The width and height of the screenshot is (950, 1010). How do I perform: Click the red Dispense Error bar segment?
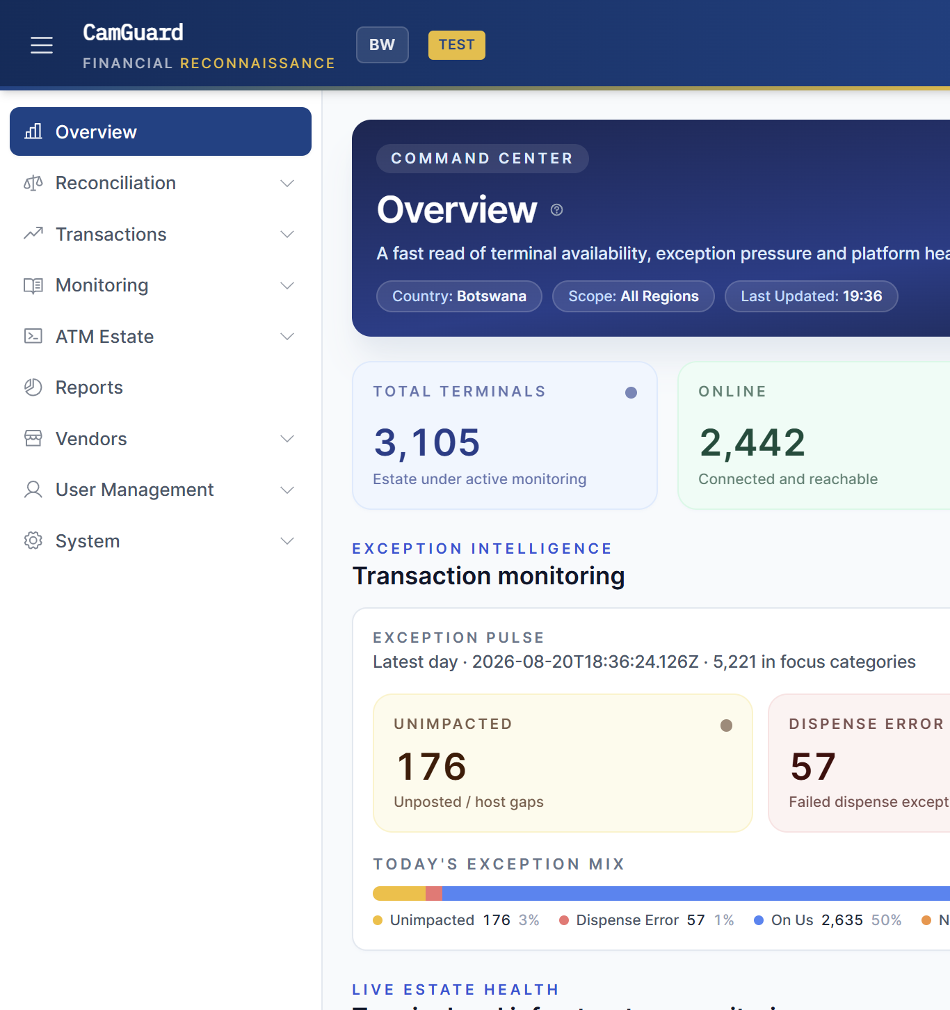tap(434, 894)
